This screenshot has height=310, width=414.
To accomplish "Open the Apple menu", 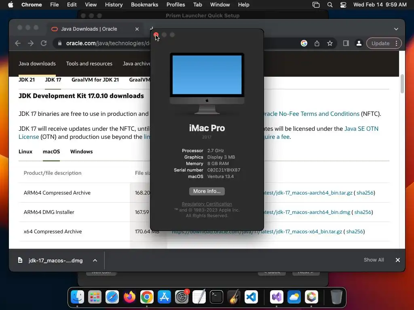I will point(11,4).
